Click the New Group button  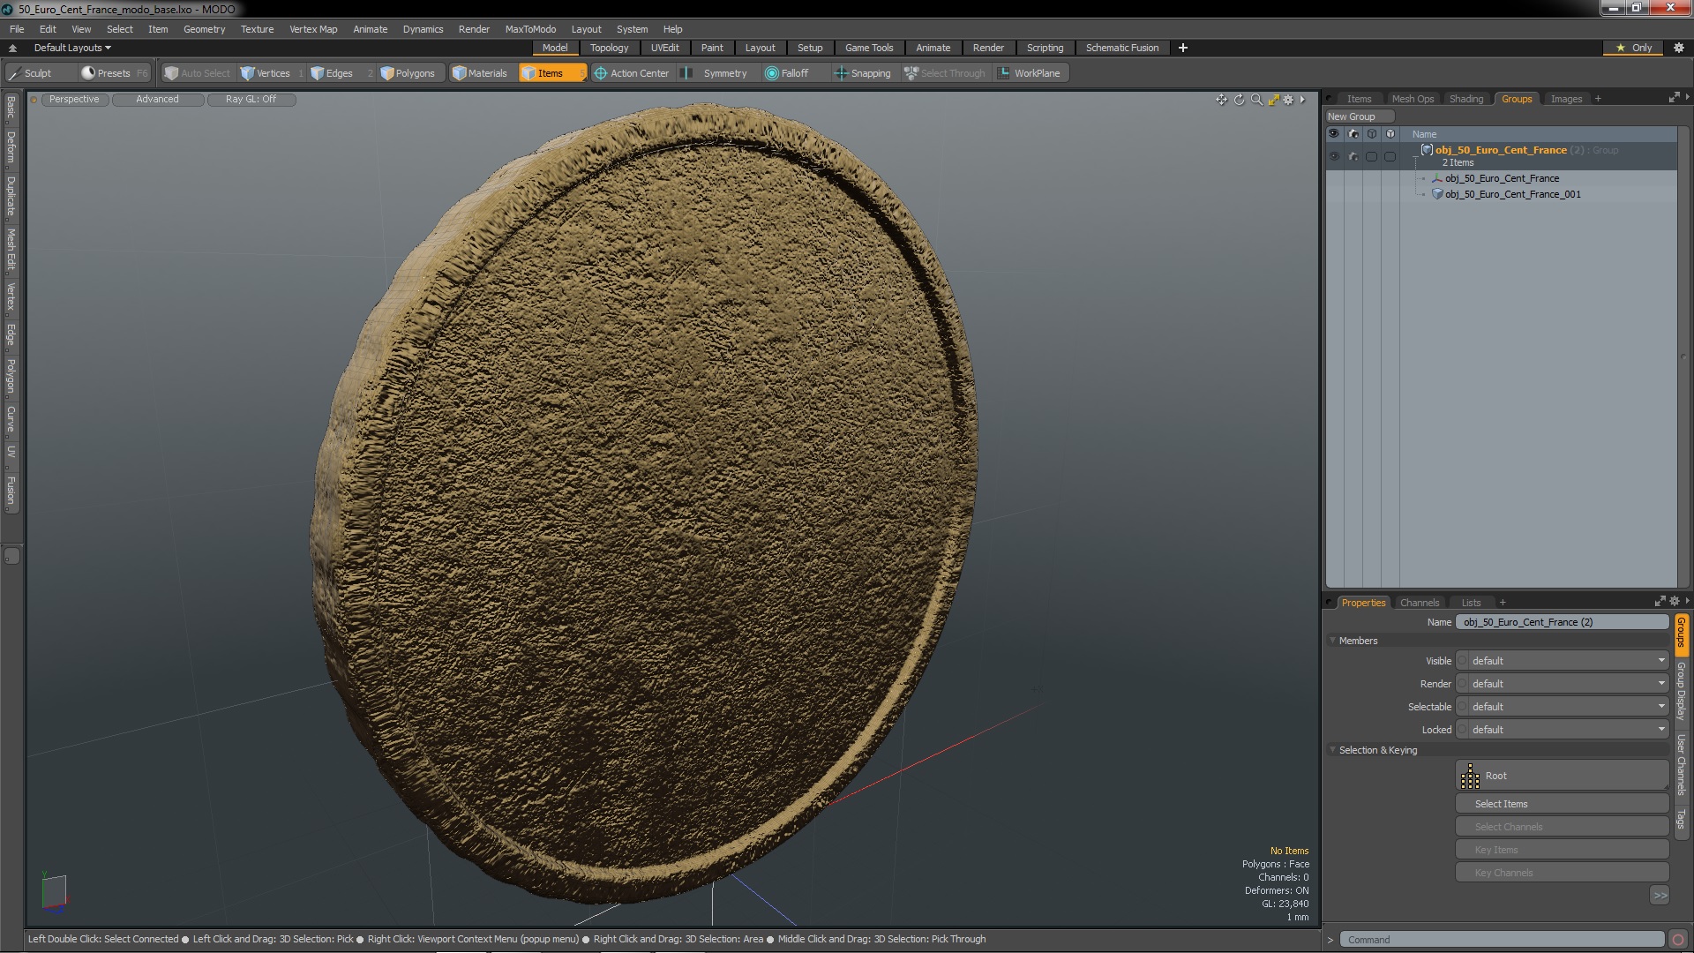coord(1359,116)
